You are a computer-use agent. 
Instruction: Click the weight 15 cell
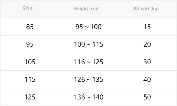[x=147, y=27]
